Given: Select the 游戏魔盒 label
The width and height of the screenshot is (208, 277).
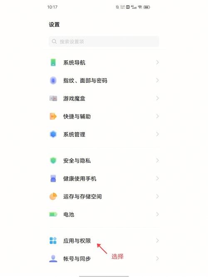Looking at the screenshot, I should click(74, 99).
